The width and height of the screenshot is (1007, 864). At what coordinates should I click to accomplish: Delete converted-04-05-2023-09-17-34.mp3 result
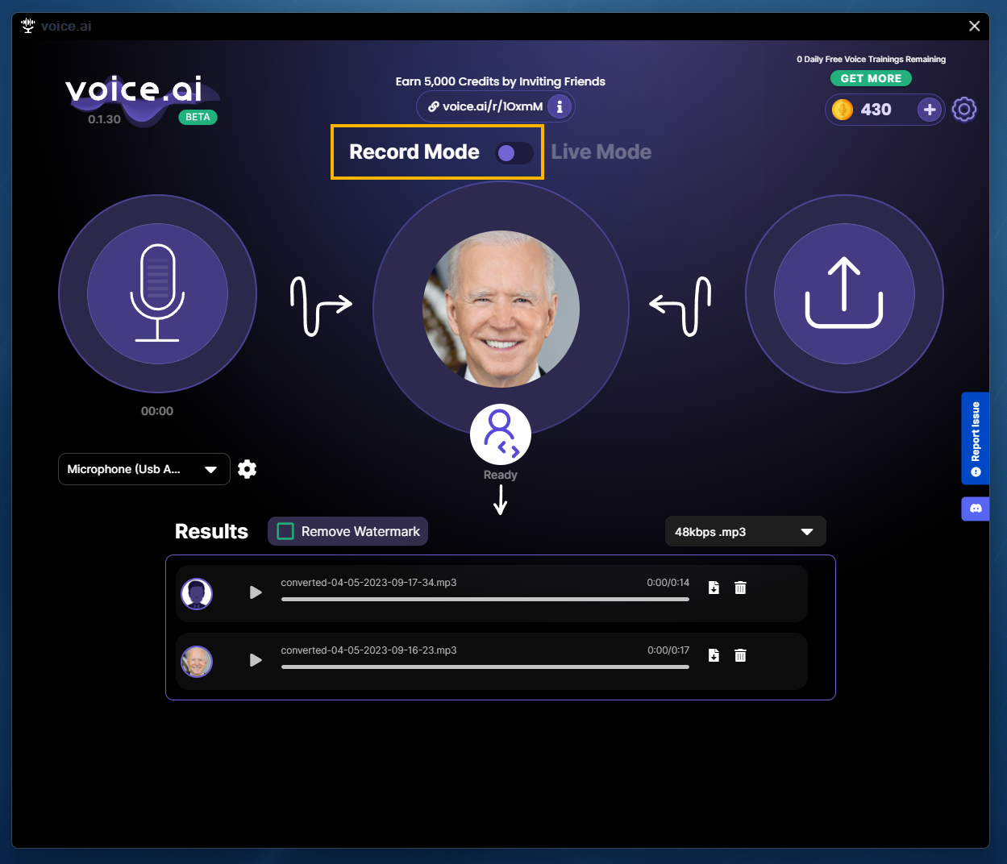[x=740, y=588]
